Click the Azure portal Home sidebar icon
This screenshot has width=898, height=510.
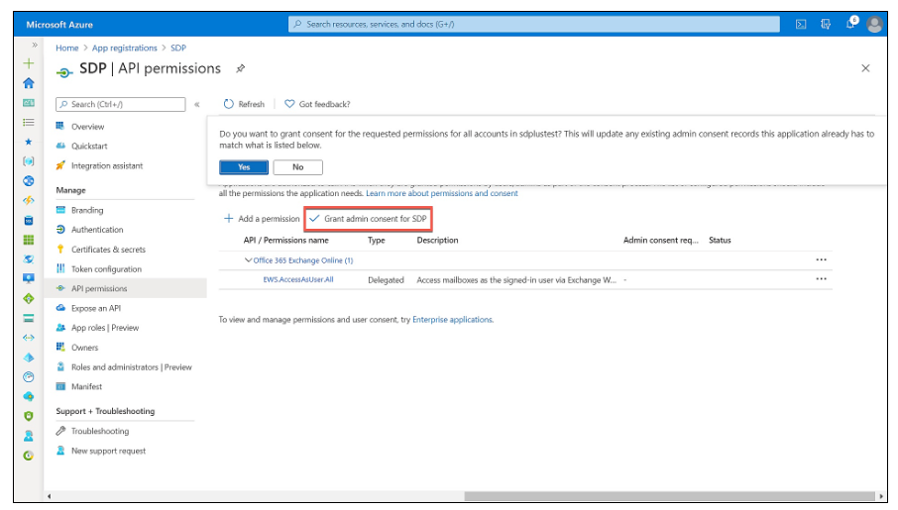[x=29, y=83]
